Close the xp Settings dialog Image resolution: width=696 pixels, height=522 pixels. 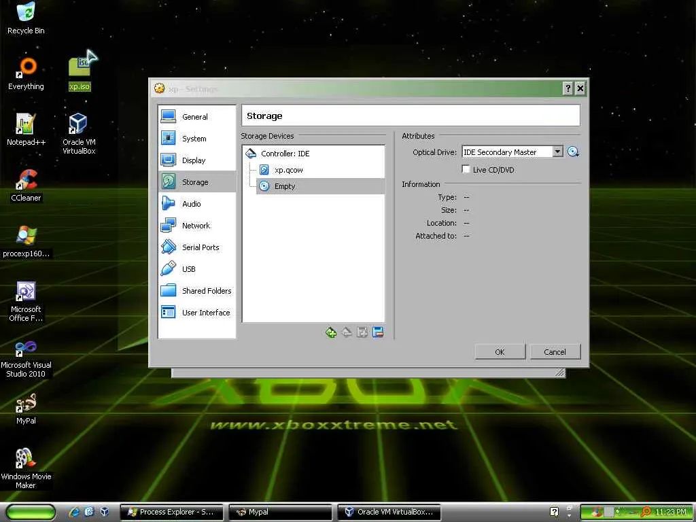[x=580, y=88]
